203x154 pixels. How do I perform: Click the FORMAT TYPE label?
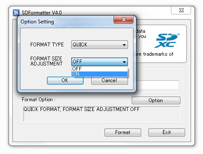pos(47,45)
